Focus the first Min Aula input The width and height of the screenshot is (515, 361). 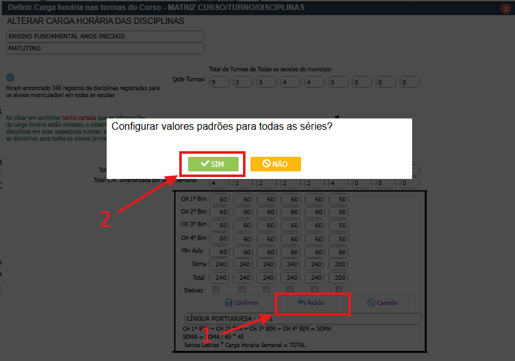click(x=220, y=251)
